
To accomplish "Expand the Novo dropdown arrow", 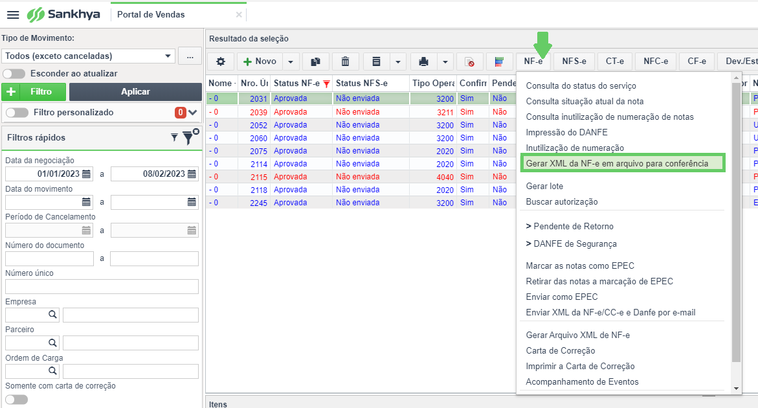I will [x=291, y=62].
